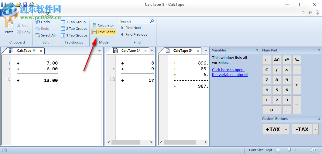Open tab list dropdown for CalcTape 2 group
This screenshot has width=322, height=154.
pyautogui.click(x=152, y=51)
